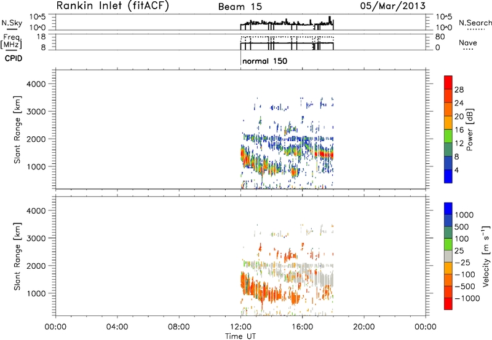Viewport: 492px width, 340px height.
Task: Click the '20:00' time axis tick label
Action: [x=363, y=327]
